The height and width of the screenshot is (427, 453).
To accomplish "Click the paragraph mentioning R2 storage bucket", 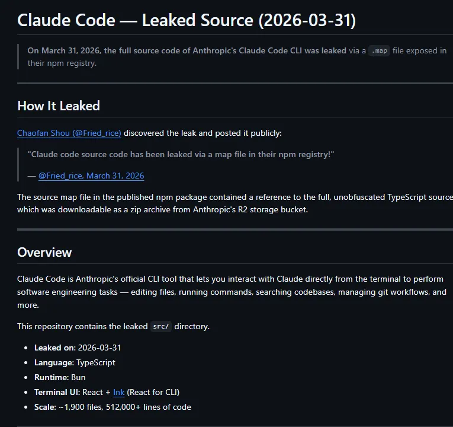I will click(235, 203).
